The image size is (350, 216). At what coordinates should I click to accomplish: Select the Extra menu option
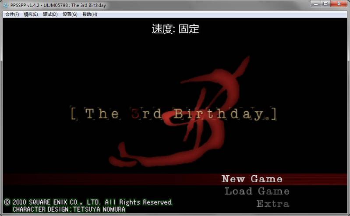point(272,204)
